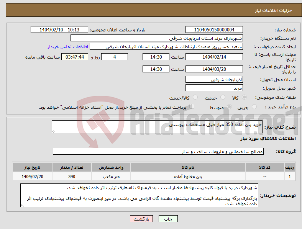This screenshot has height=229, width=302.
Task: Click the price validity time 14:30 field
Action: tap(156, 69)
